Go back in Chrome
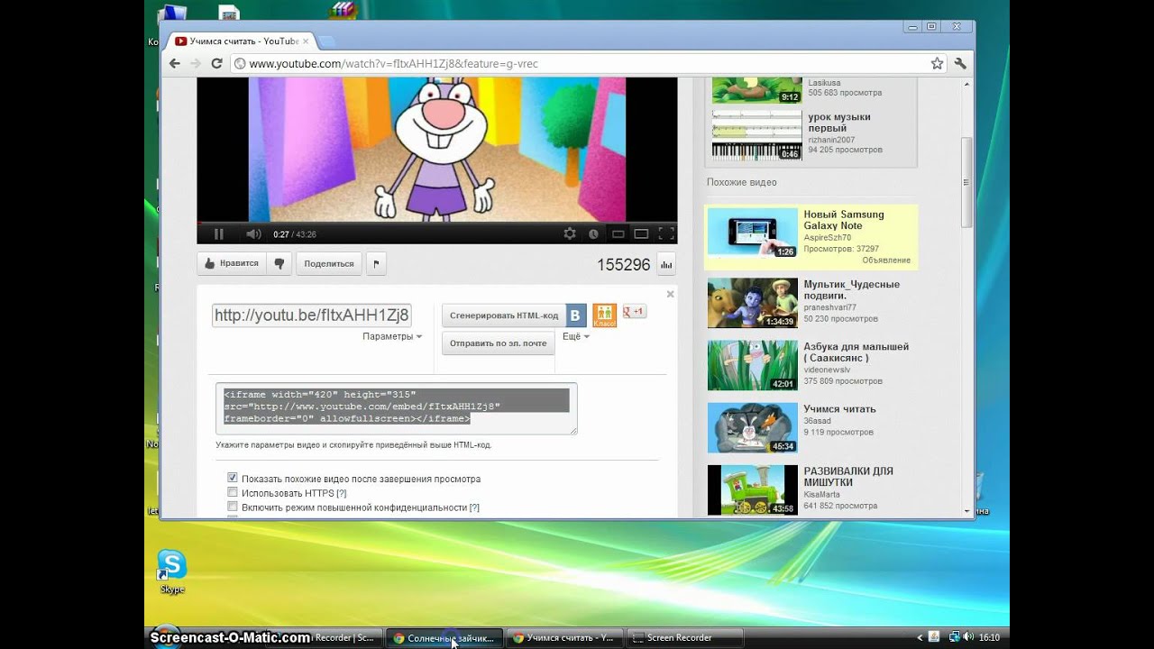The height and width of the screenshot is (649, 1154). tap(175, 63)
